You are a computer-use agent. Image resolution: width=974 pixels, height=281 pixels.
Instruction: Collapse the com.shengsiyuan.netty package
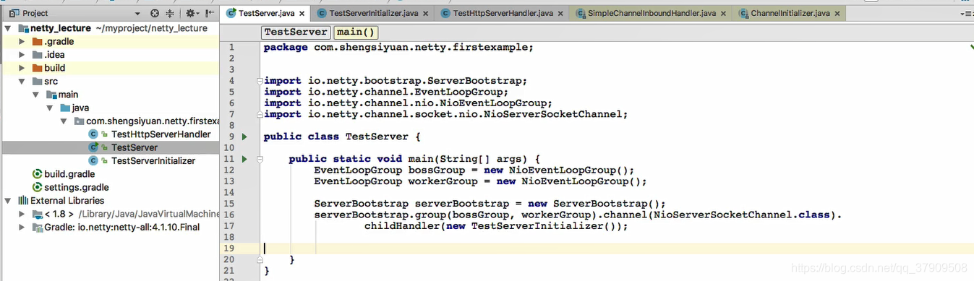click(63, 121)
